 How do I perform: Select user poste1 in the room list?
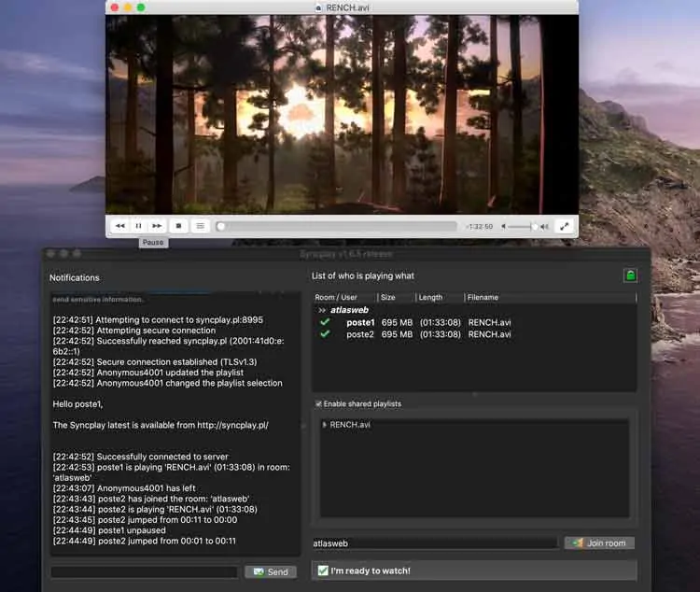click(360, 322)
